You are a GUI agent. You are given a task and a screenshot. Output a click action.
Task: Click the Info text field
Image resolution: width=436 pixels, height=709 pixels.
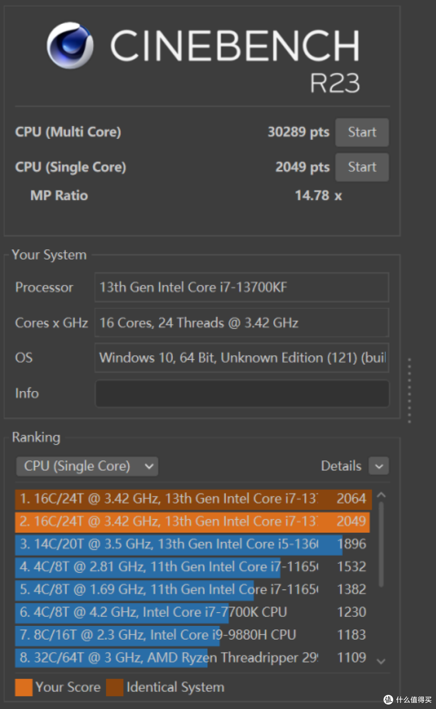coord(242,393)
